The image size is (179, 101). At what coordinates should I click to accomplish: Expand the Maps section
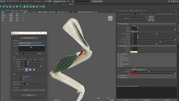point(118,62)
